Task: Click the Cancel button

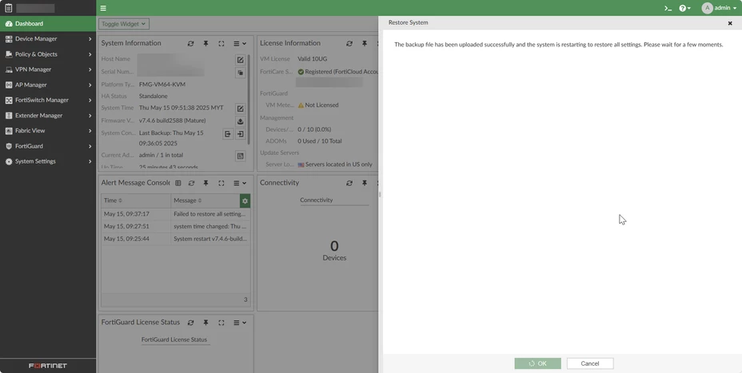Action: 590,363
